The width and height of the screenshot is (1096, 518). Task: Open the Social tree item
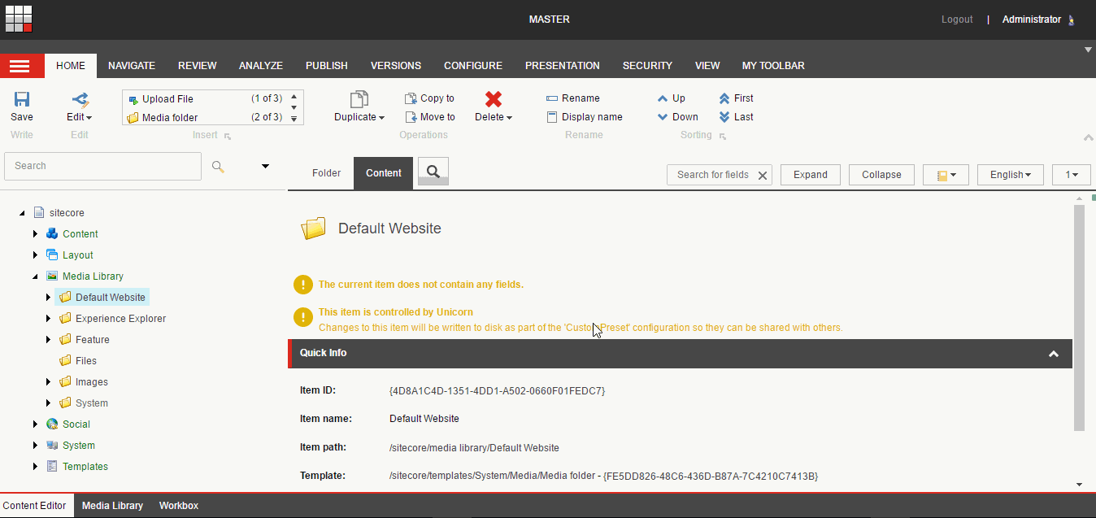tap(76, 424)
